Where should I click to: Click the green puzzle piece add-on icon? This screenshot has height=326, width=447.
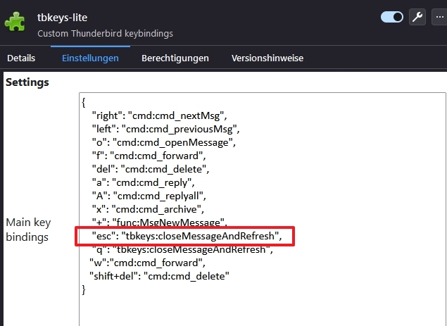pos(15,22)
